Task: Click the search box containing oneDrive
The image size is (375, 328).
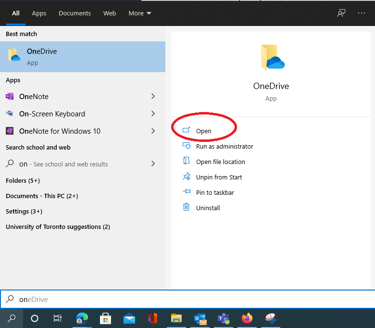Action: pos(187,299)
